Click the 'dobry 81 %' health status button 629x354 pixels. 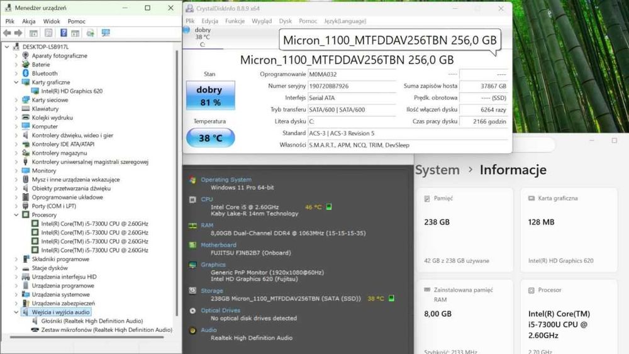pos(210,96)
